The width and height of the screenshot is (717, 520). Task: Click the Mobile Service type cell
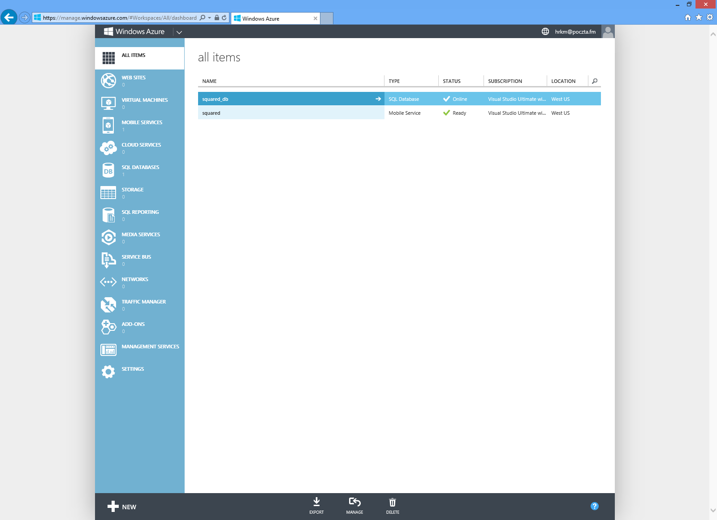click(405, 113)
